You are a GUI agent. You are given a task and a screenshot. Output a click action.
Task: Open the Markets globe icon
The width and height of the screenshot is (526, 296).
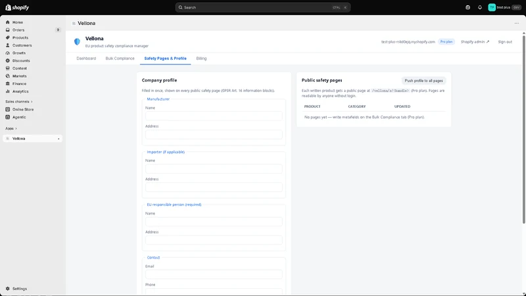[x=8, y=76]
